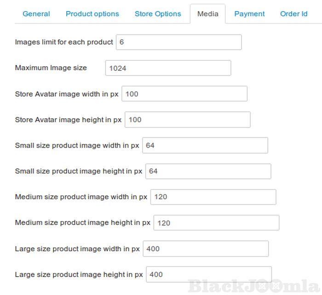Select the Medium size product image height input
Image resolution: width=322 pixels, height=295 pixels.
216,223
